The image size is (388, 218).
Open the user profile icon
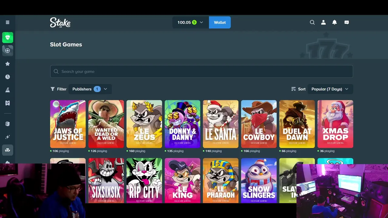[x=323, y=22]
